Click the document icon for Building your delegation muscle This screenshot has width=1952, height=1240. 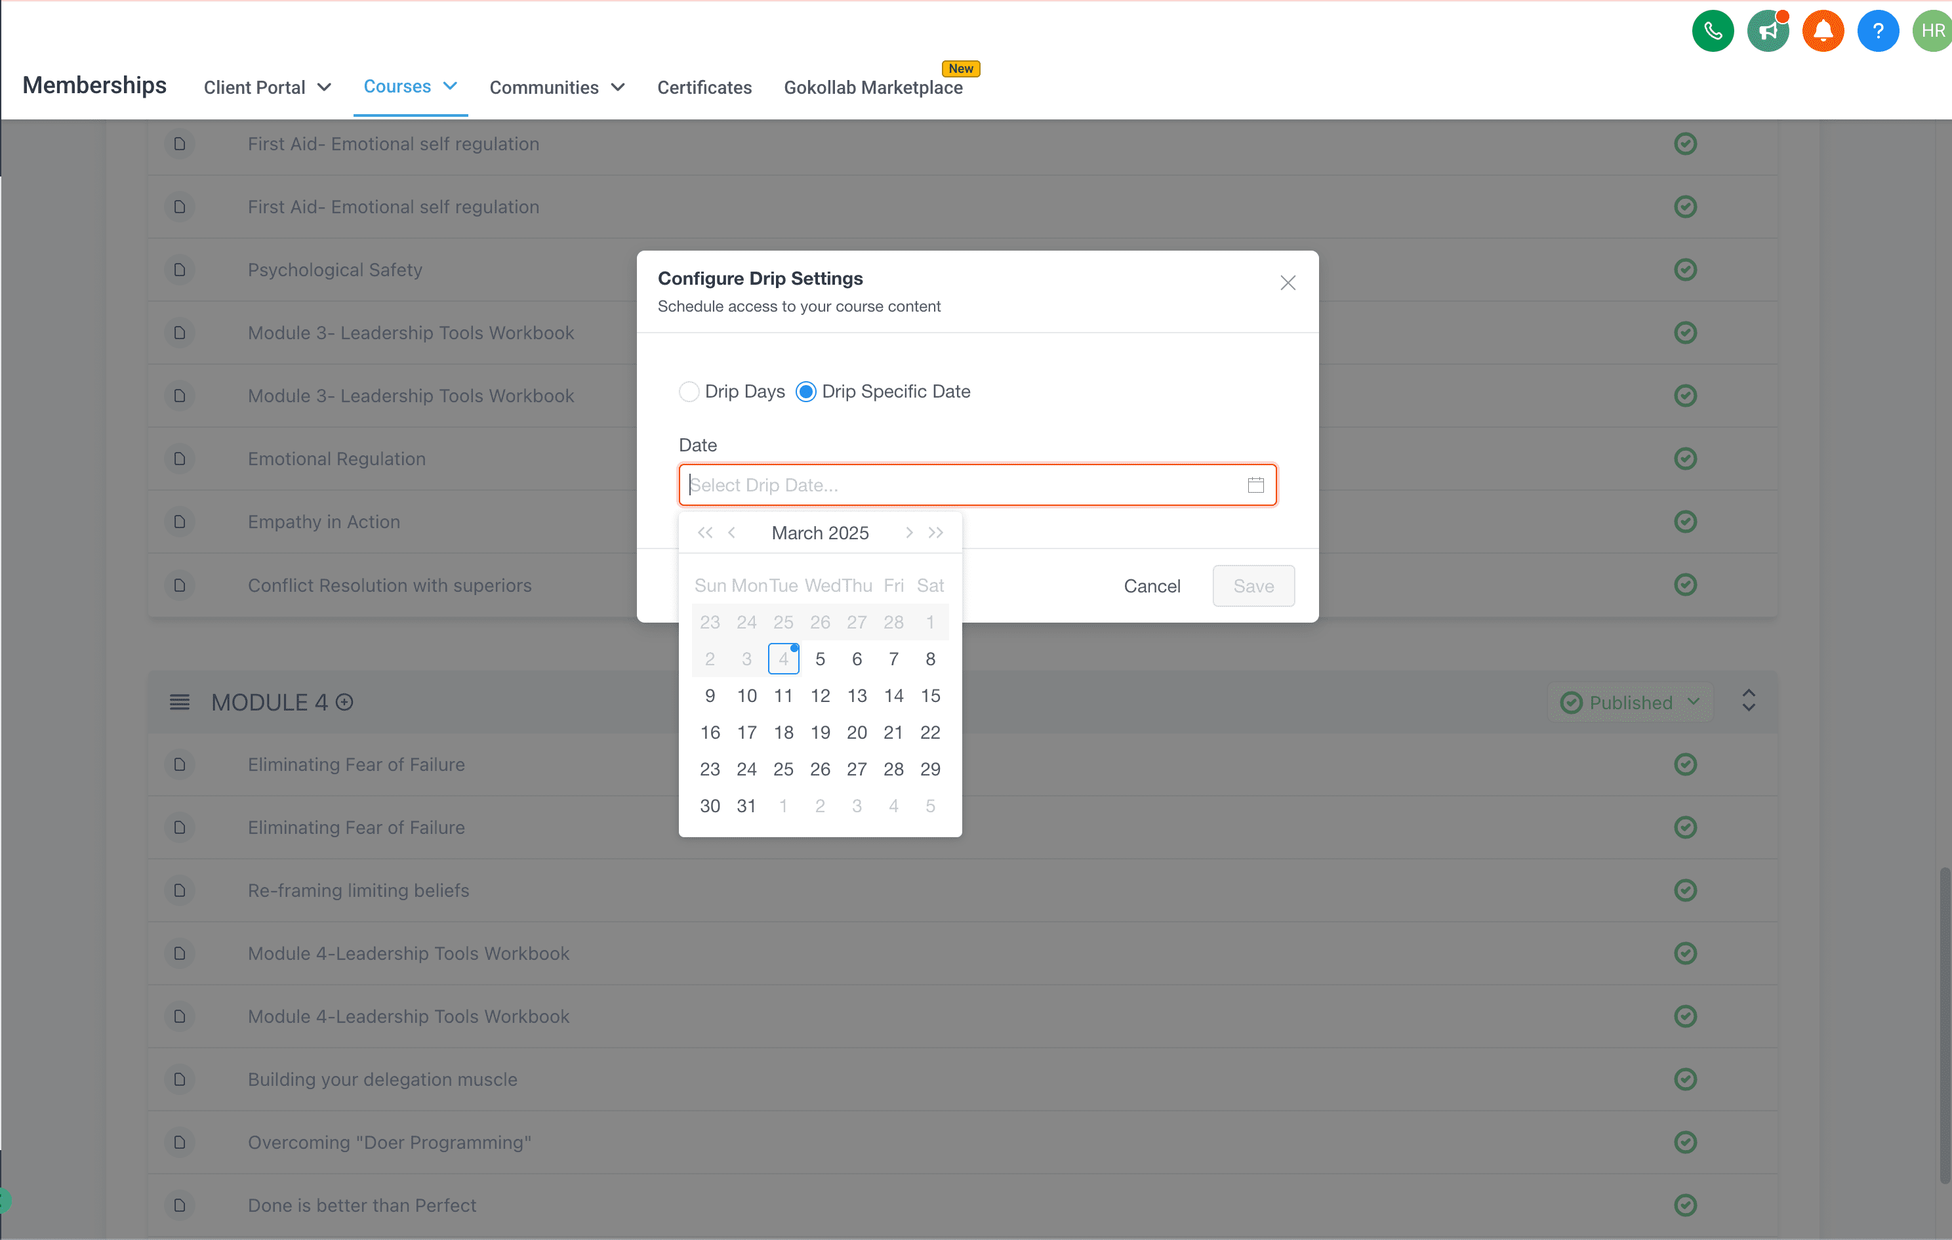[180, 1079]
